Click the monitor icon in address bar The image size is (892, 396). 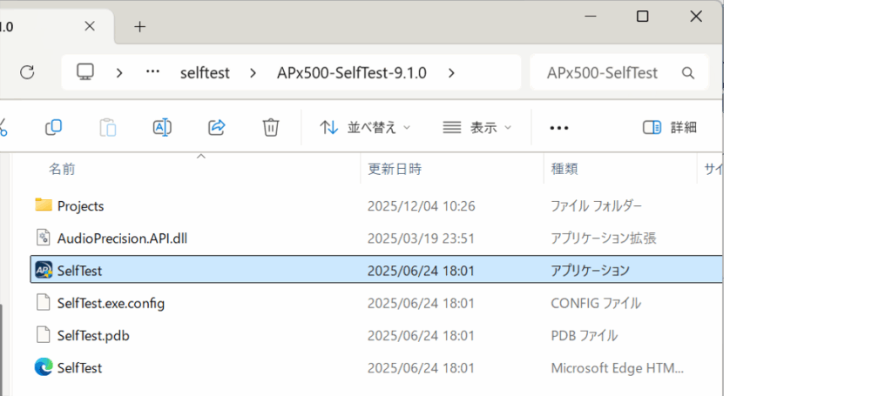pyautogui.click(x=85, y=72)
